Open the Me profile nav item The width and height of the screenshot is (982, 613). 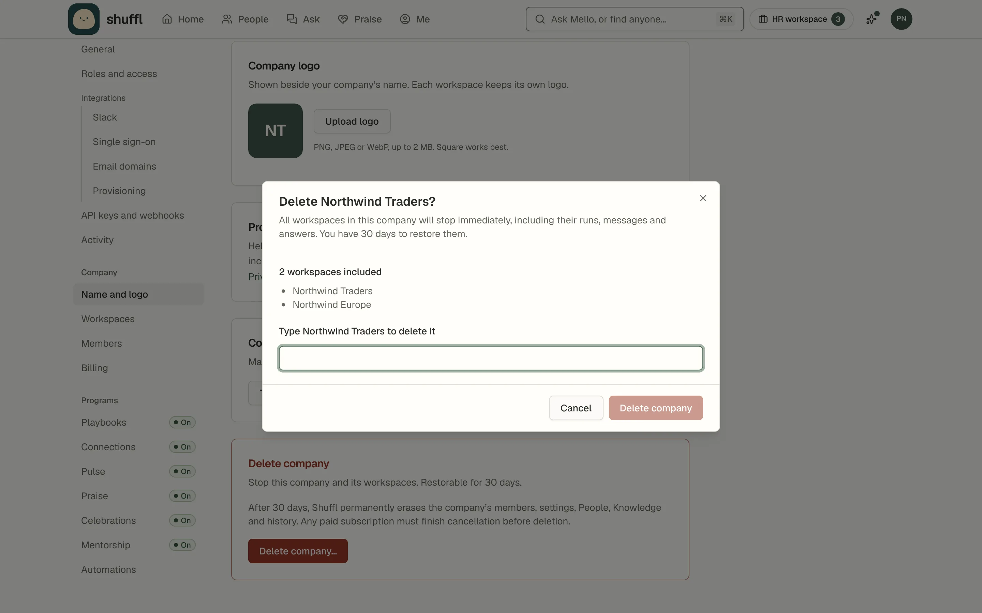point(415,19)
